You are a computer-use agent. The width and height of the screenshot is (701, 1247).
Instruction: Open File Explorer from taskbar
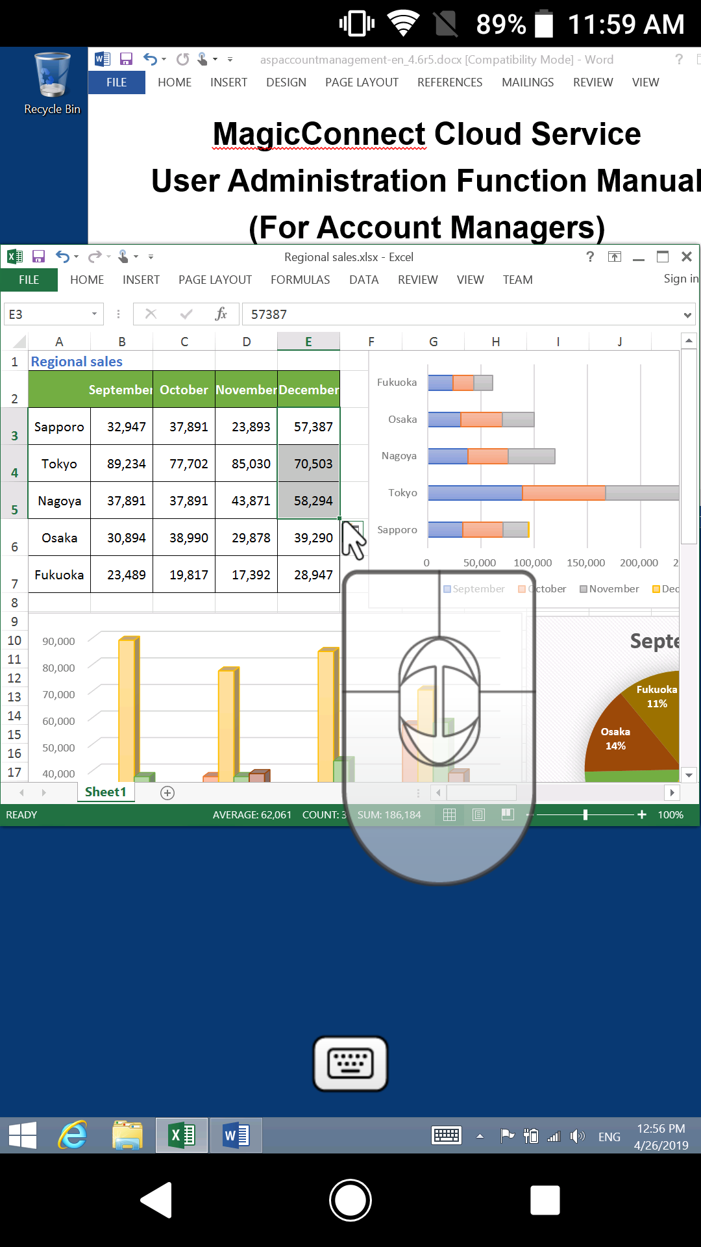tap(127, 1135)
